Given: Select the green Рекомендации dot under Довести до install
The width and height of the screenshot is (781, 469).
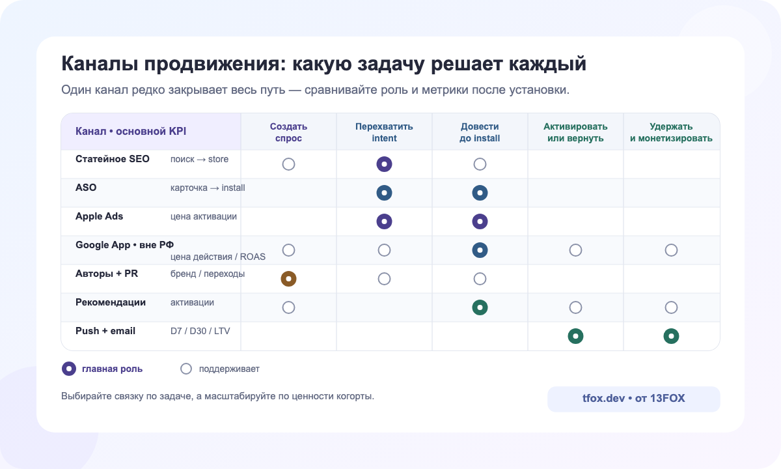Looking at the screenshot, I should click(480, 307).
